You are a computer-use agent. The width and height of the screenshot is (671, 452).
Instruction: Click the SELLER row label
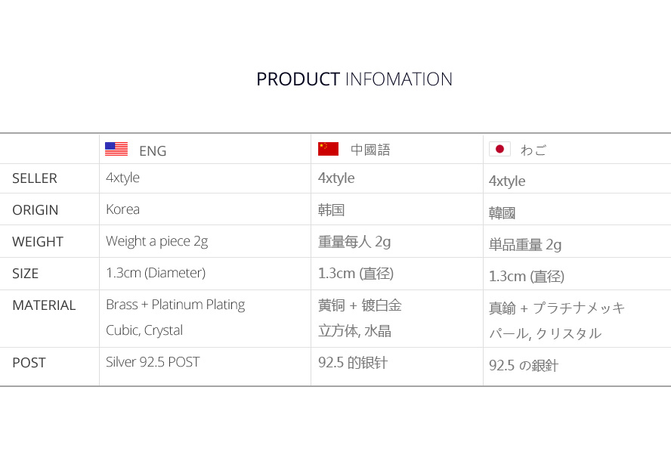[x=35, y=178]
